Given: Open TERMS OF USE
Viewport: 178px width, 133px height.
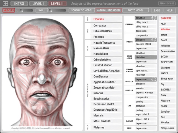Looking at the screenshot, I should (x=167, y=4).
